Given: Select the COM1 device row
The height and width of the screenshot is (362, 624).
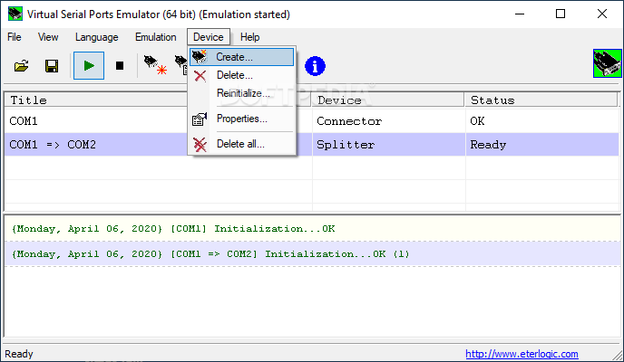Looking at the screenshot, I should (x=311, y=120).
